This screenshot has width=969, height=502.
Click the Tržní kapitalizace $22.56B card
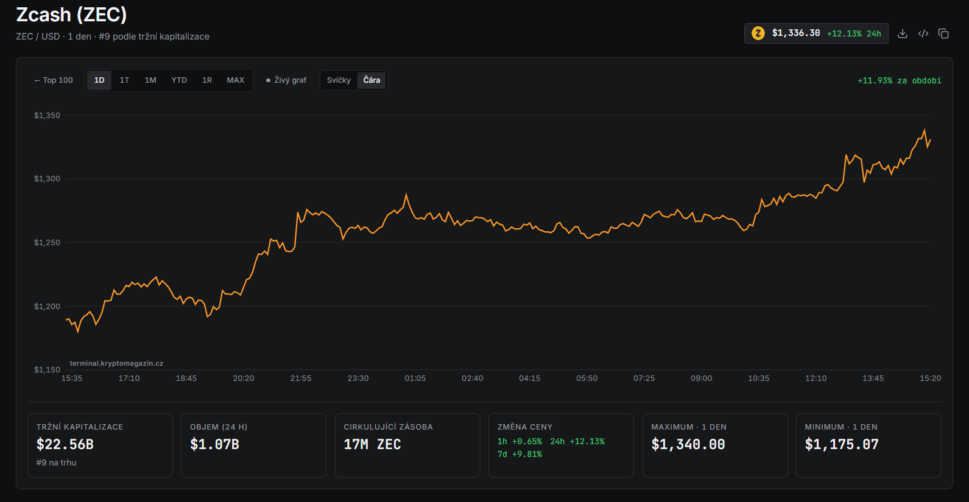100,445
